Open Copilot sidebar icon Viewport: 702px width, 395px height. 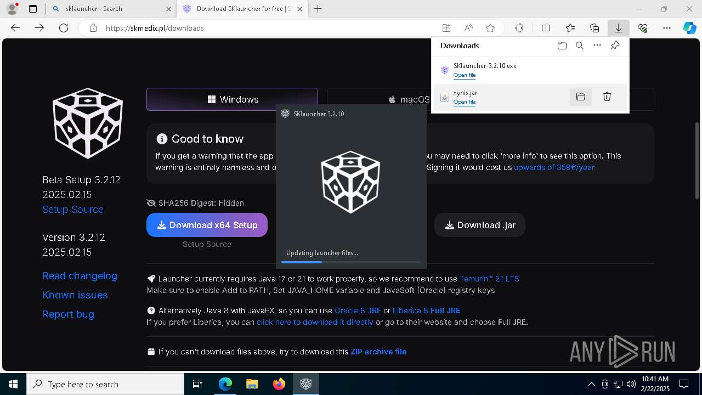point(690,28)
